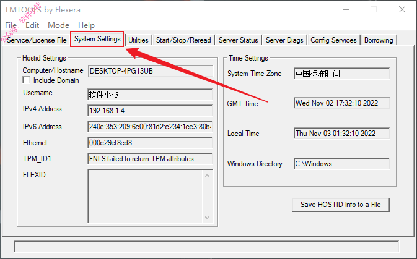Click the 'IPv6 Address' label
This screenshot has width=417, height=259.
click(42, 127)
